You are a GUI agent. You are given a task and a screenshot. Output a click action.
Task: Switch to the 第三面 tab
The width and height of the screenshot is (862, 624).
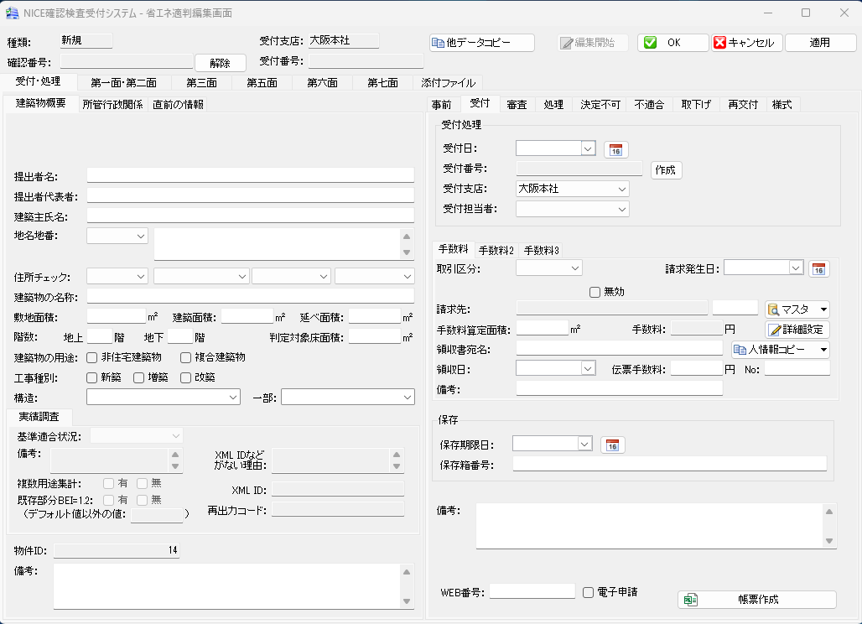[x=202, y=83]
